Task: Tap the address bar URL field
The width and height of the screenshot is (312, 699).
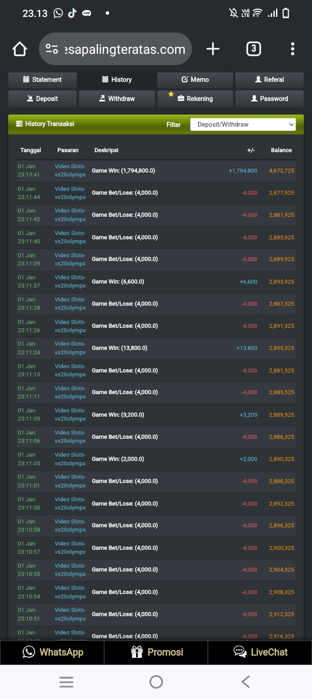Action: (x=125, y=49)
